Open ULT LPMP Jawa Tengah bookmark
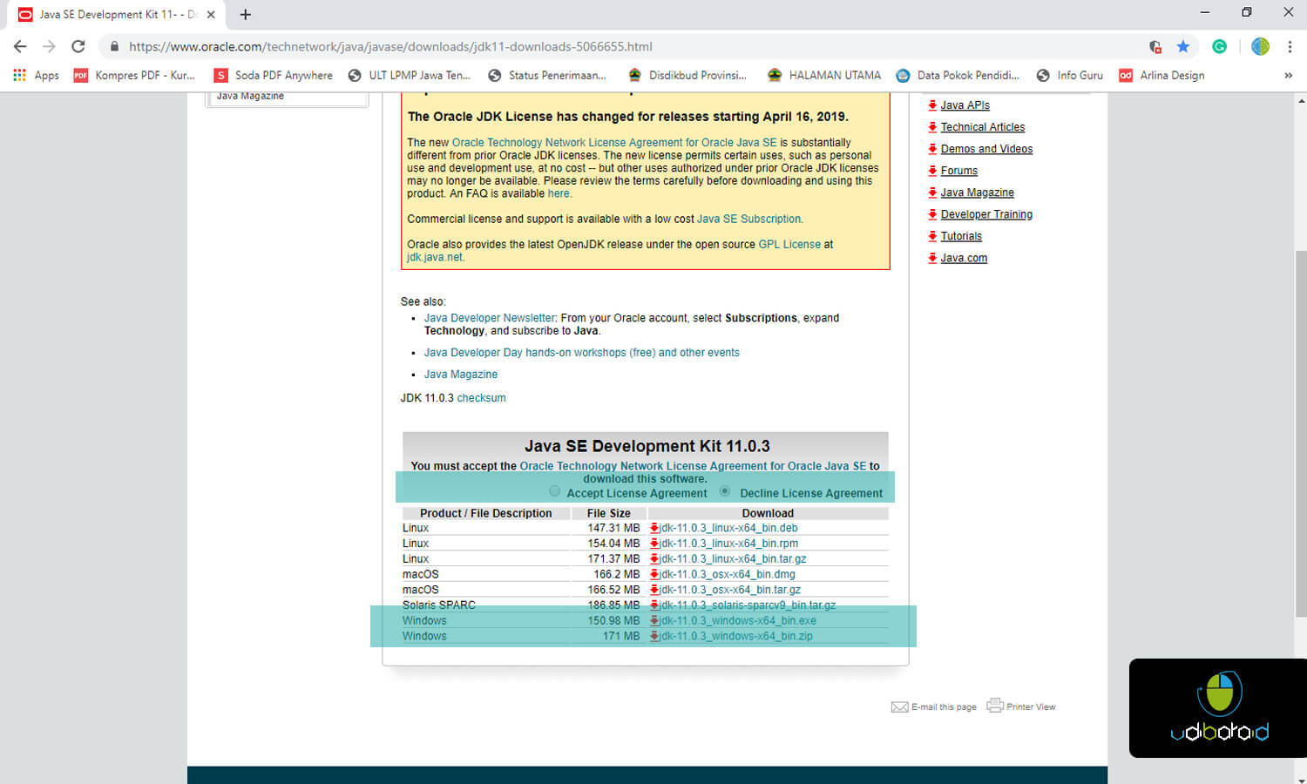 pyautogui.click(x=409, y=75)
